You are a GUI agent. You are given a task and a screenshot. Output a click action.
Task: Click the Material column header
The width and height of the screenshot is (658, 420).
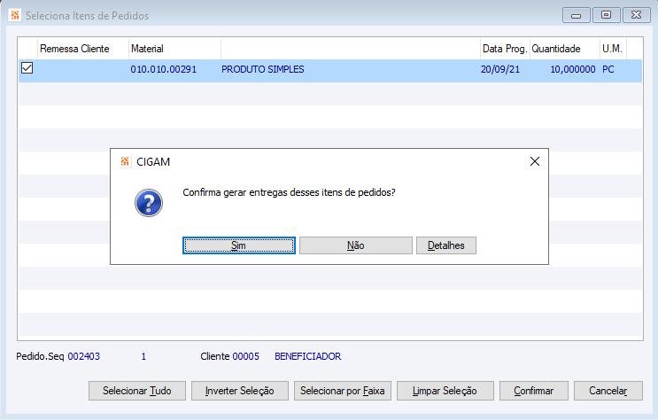(174, 49)
